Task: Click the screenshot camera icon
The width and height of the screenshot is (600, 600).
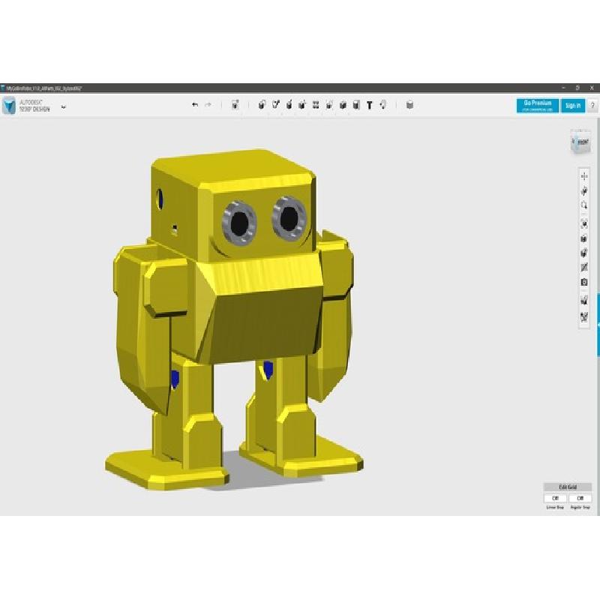Action: (584, 283)
